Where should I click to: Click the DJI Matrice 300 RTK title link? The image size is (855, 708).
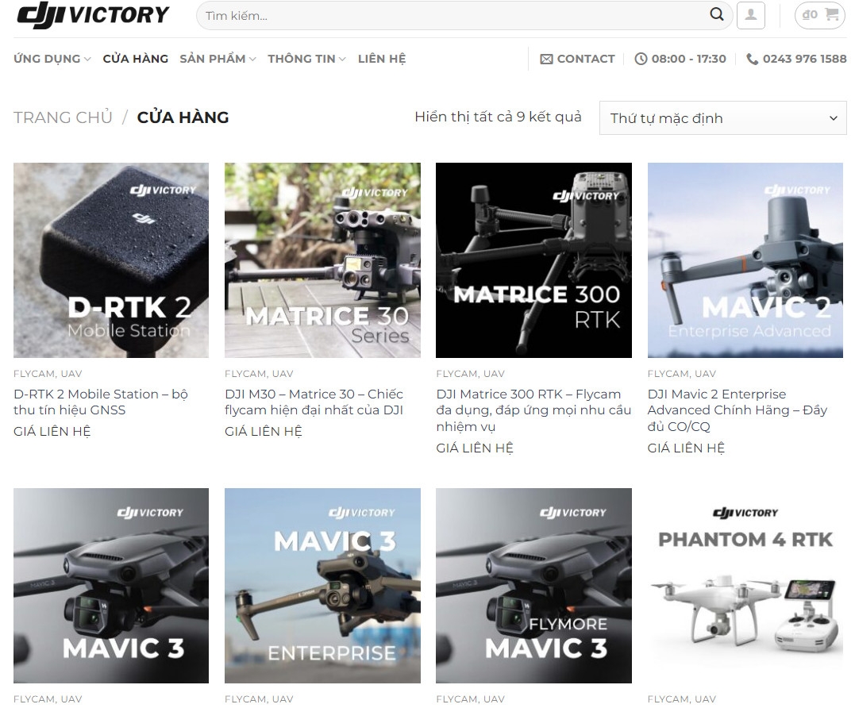click(x=533, y=410)
